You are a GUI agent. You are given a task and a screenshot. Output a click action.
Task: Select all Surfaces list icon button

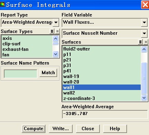[140, 42]
